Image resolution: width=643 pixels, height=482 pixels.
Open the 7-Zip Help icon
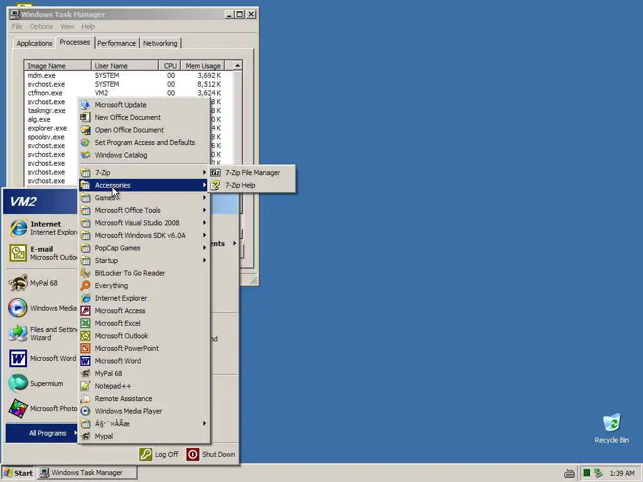[215, 185]
